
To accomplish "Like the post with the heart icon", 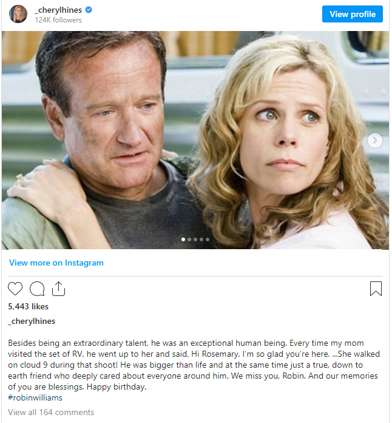I will [15, 289].
